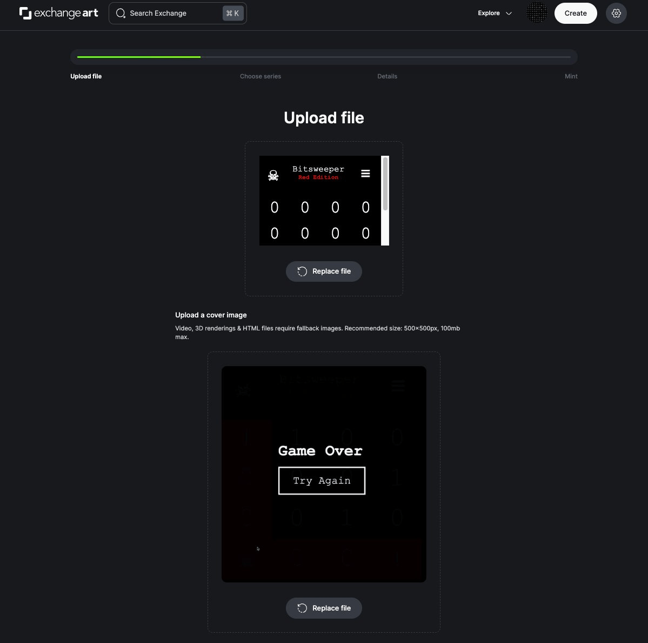This screenshot has height=643, width=648.
Task: Click the circular arrow icon under the Bitsweeper preview
Action: tap(302, 271)
